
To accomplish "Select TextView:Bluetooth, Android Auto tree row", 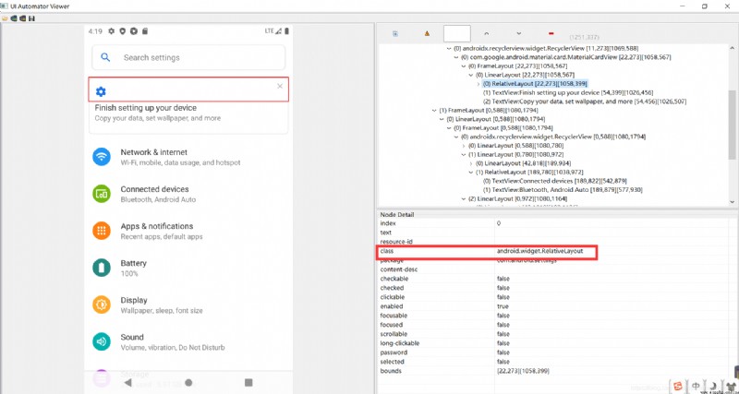I will point(563,190).
